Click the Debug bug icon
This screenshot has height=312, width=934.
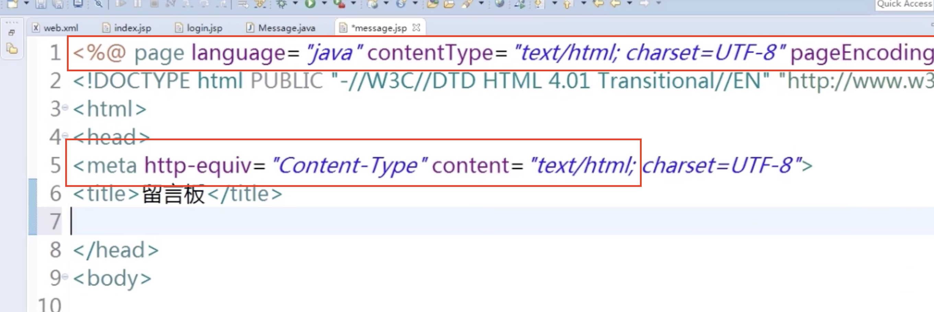tap(281, 4)
